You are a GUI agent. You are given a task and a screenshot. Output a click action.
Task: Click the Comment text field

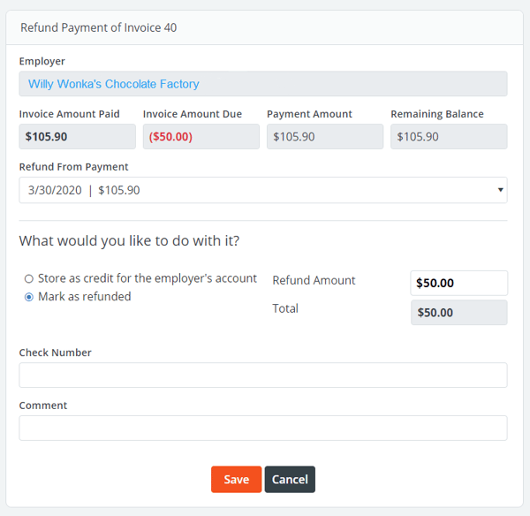click(262, 428)
